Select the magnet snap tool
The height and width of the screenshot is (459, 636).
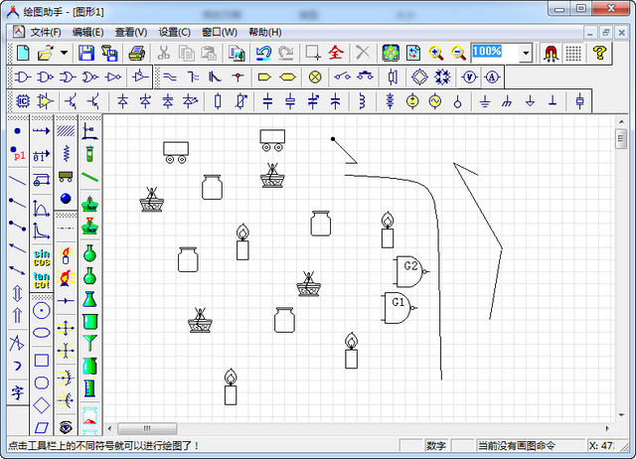pyautogui.click(x=550, y=53)
